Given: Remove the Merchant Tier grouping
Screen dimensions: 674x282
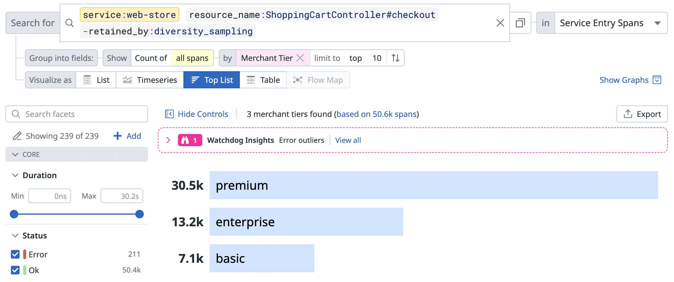Looking at the screenshot, I should tap(300, 58).
